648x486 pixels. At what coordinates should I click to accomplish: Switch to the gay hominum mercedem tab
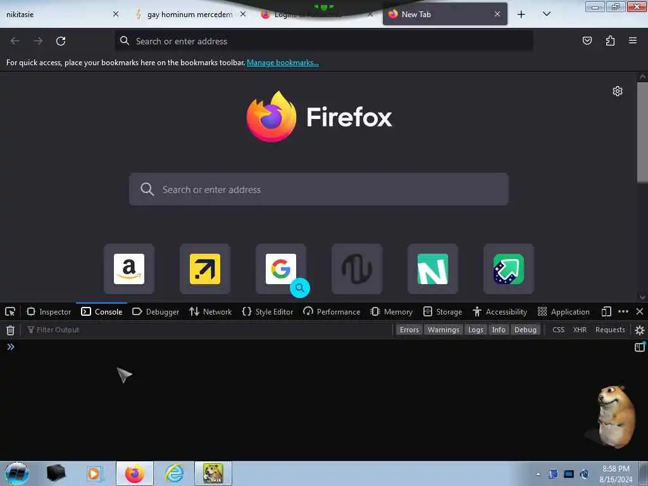click(x=189, y=15)
